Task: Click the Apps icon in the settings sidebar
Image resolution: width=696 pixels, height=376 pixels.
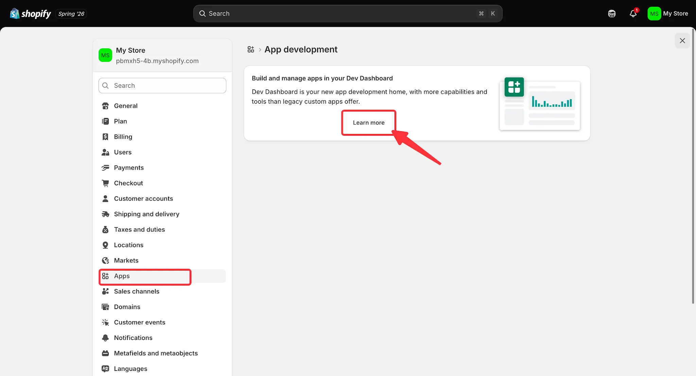Action: click(105, 276)
